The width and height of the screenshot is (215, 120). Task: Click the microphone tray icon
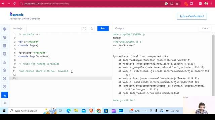tap(156, 111)
